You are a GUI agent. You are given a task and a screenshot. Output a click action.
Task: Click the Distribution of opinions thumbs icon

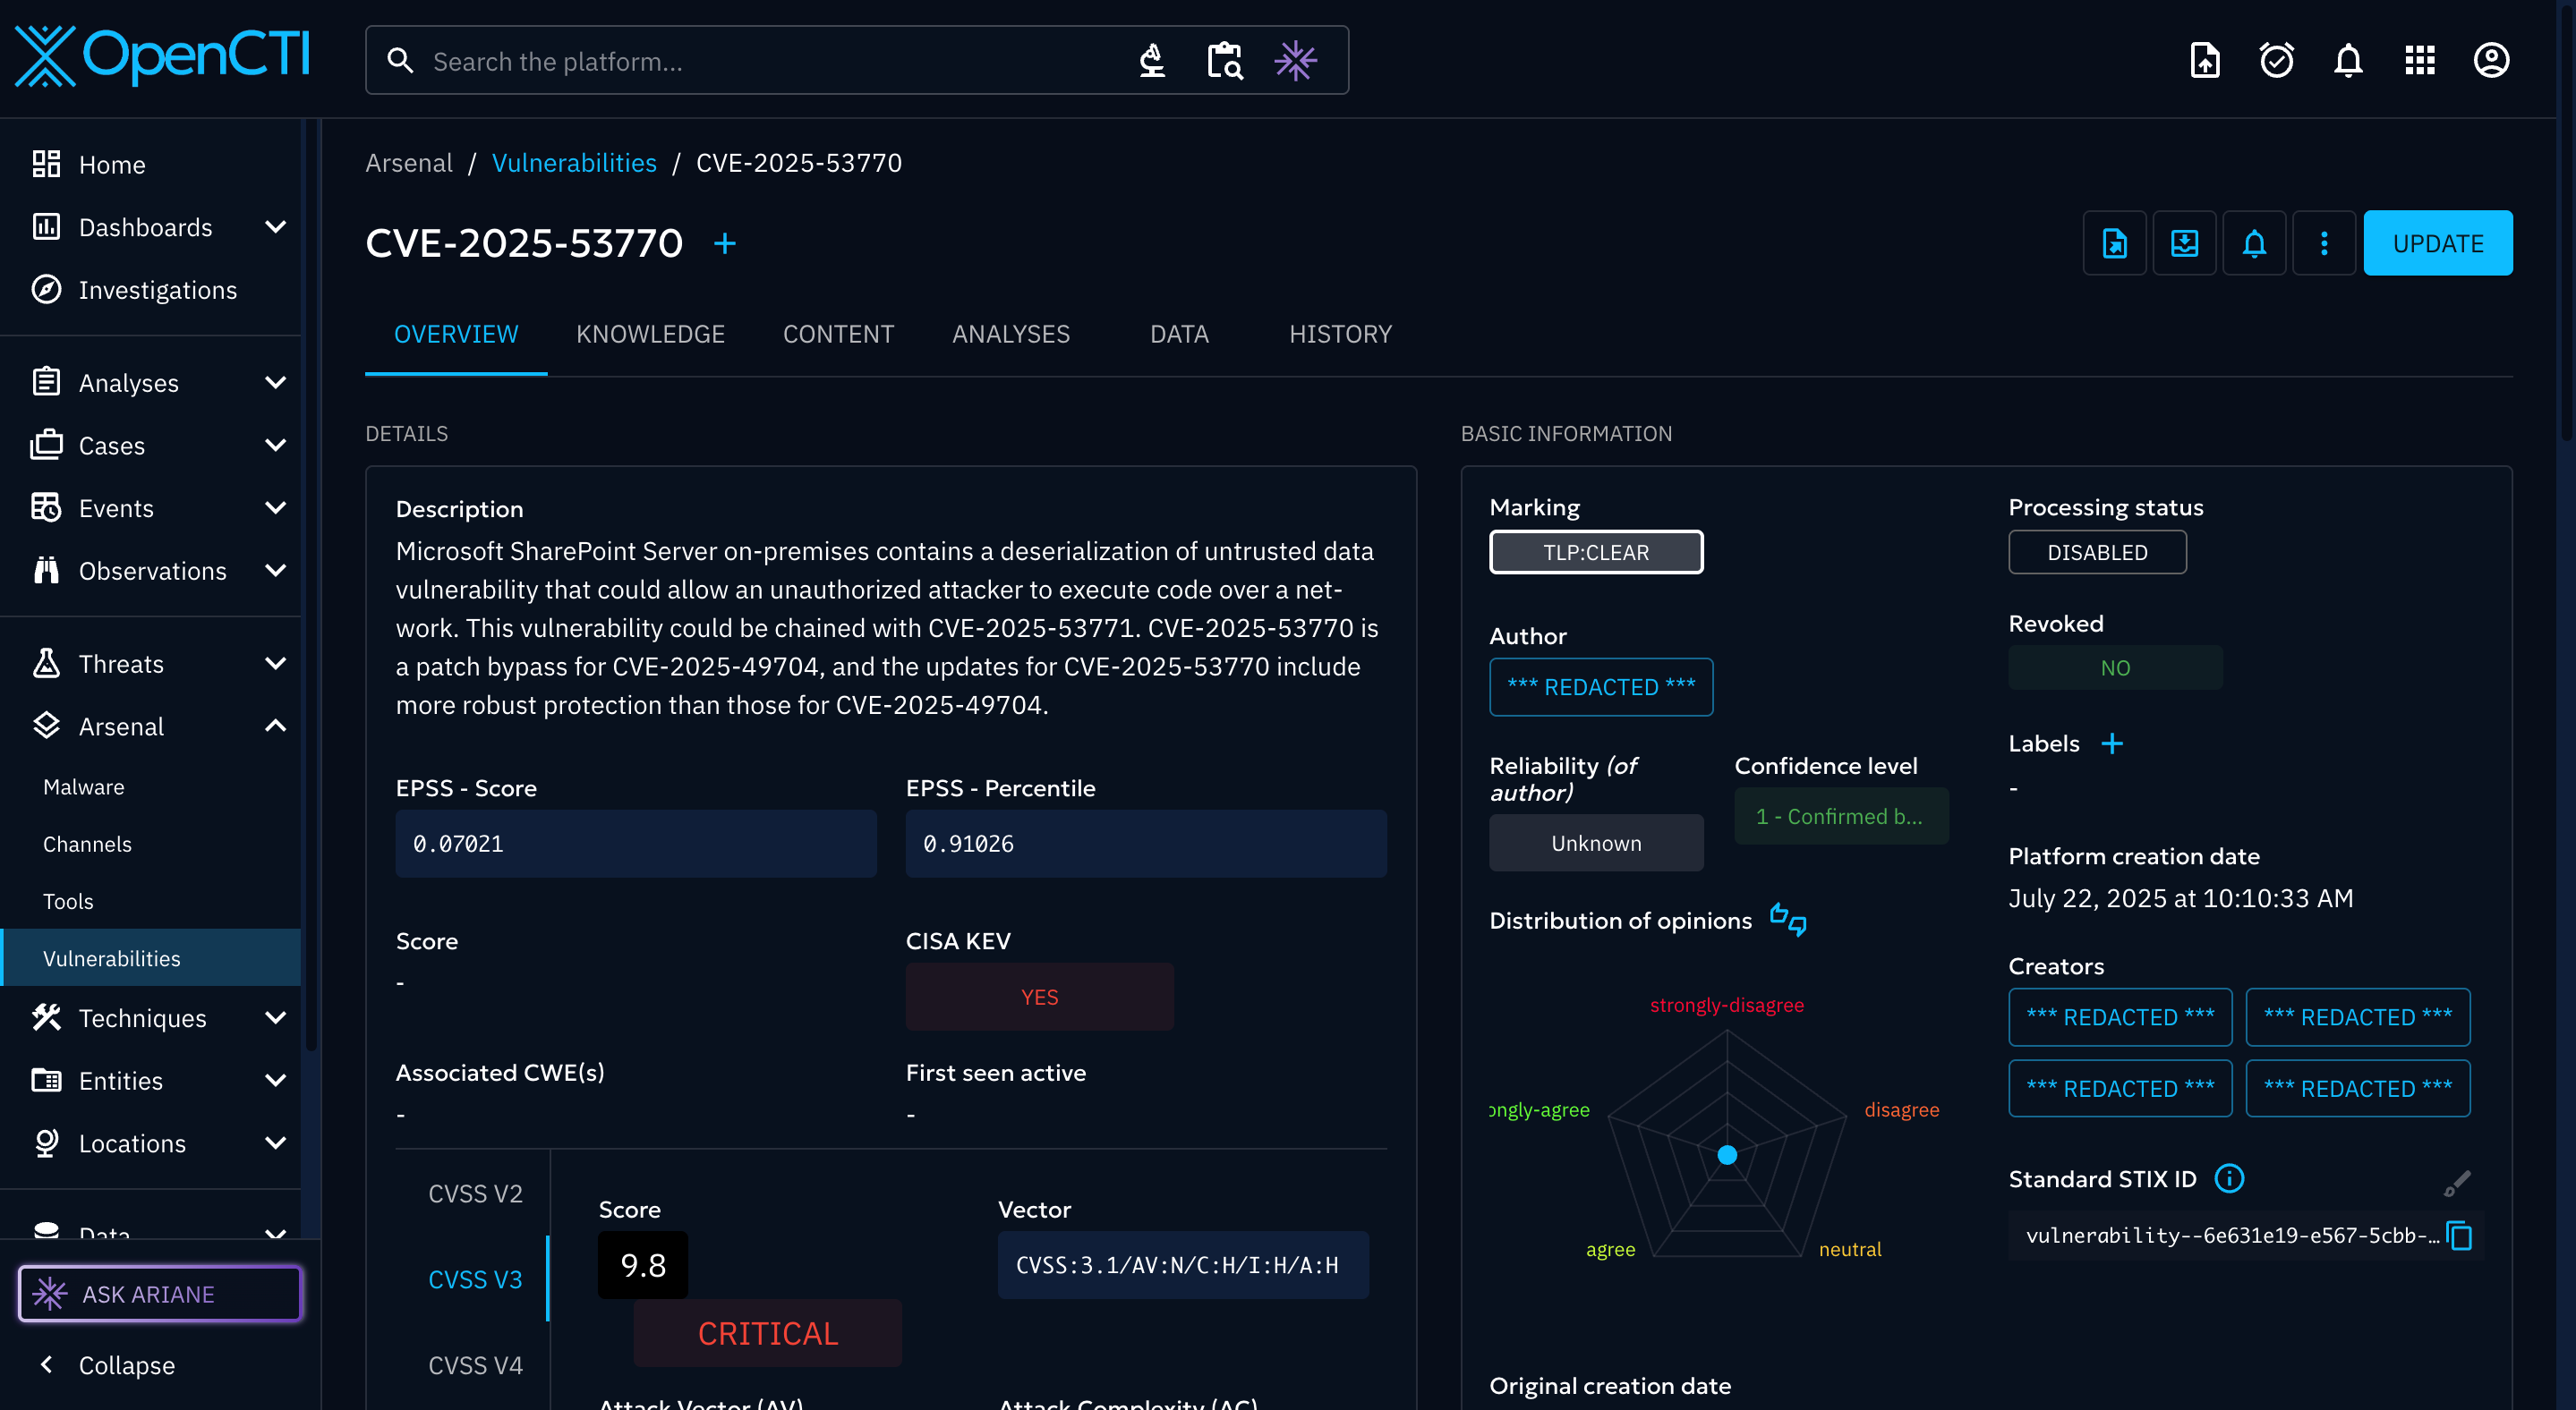point(1787,920)
